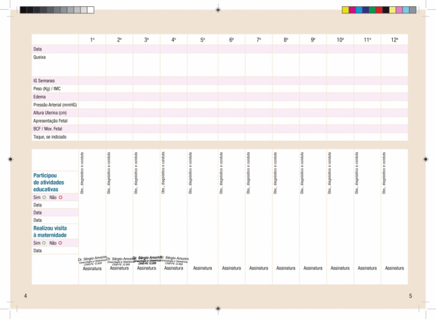Screen dimensions: 436x319
Task: Click the Toque, se indicado row label
Action: (x=50, y=137)
